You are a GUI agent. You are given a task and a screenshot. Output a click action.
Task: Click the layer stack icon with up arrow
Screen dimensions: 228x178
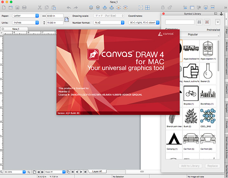105,8
